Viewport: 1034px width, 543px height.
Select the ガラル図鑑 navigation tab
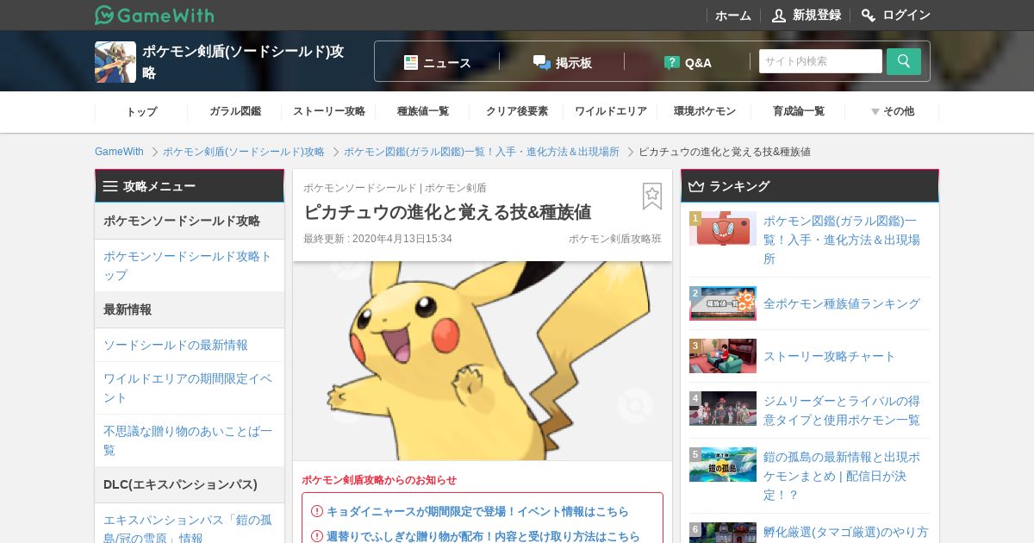[235, 111]
